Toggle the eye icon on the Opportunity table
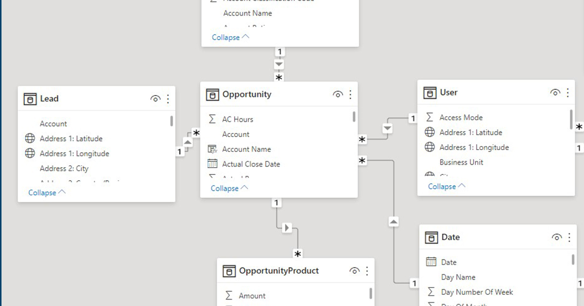This screenshot has height=306, width=584. [x=338, y=94]
